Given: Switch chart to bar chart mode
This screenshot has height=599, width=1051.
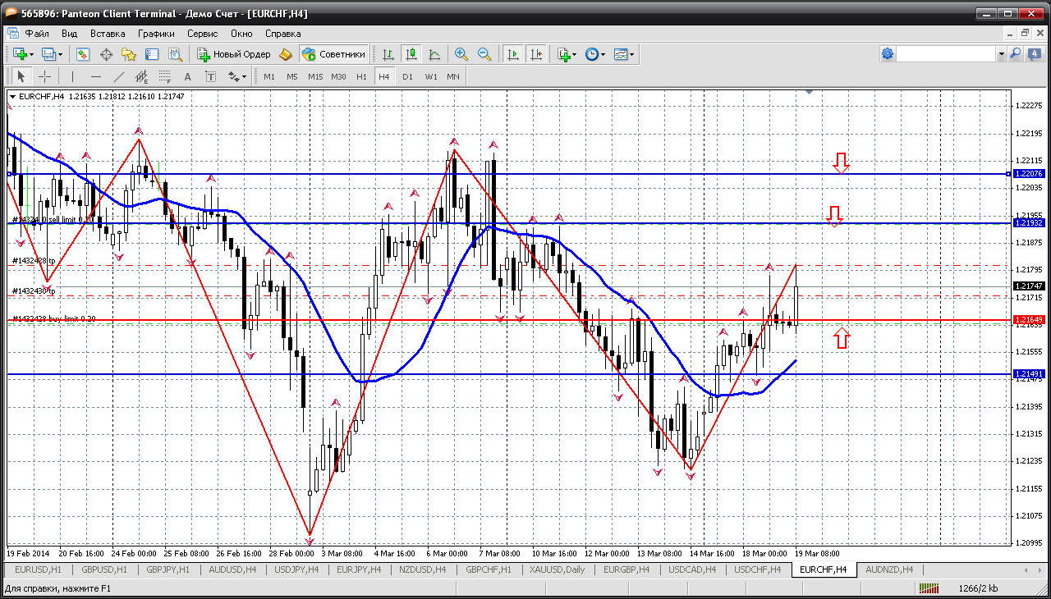Looking at the screenshot, I should [388, 54].
